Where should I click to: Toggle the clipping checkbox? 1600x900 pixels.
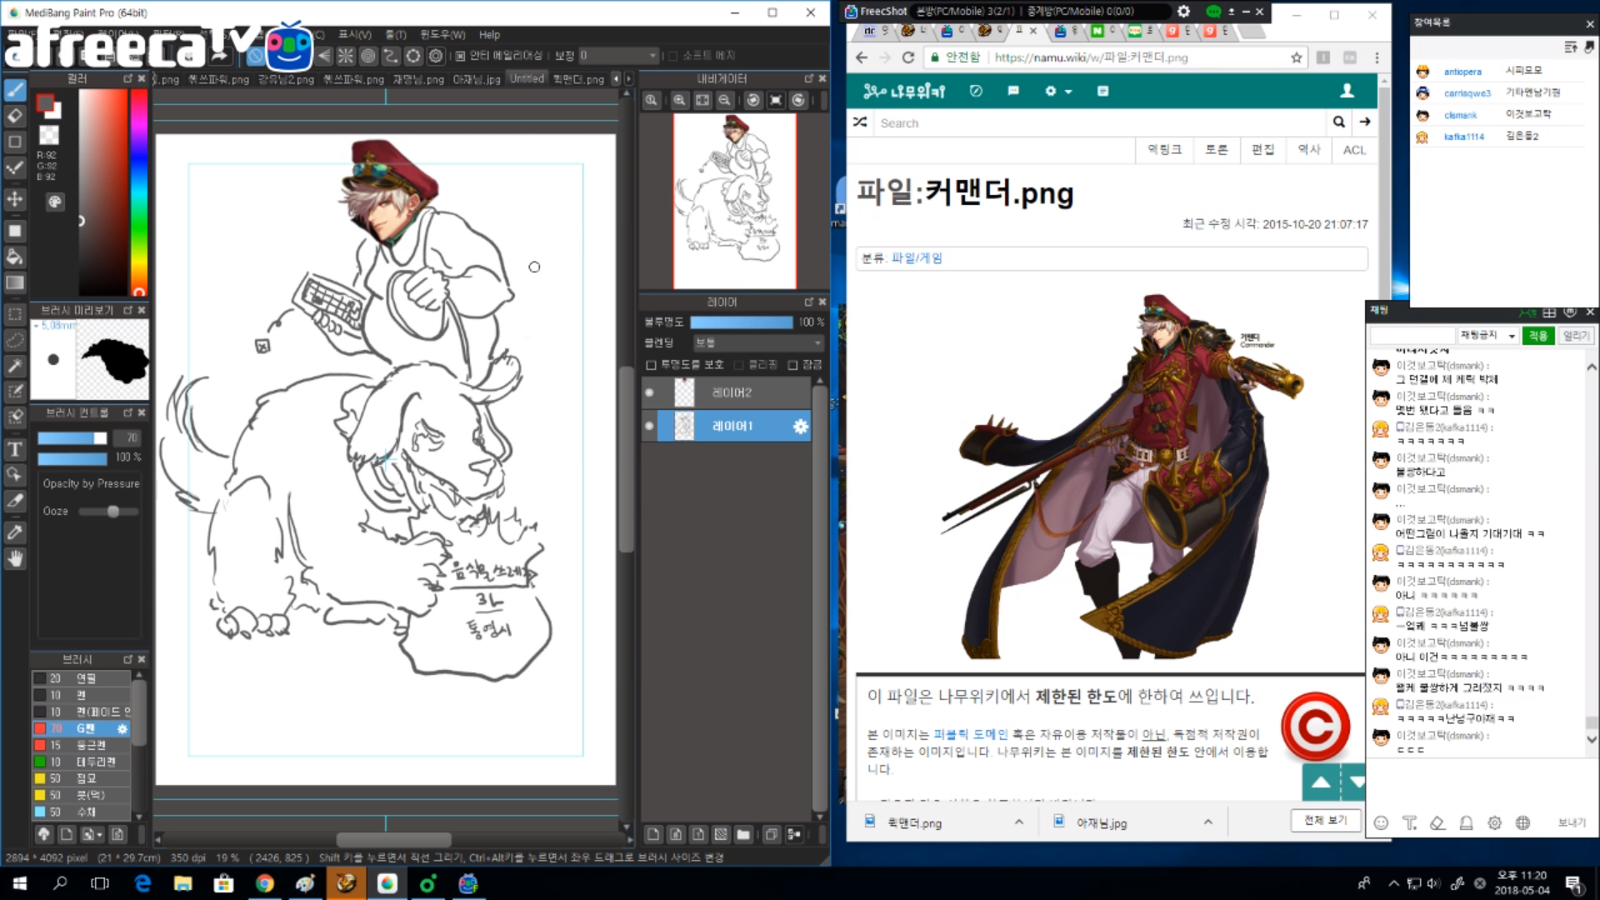click(x=739, y=365)
